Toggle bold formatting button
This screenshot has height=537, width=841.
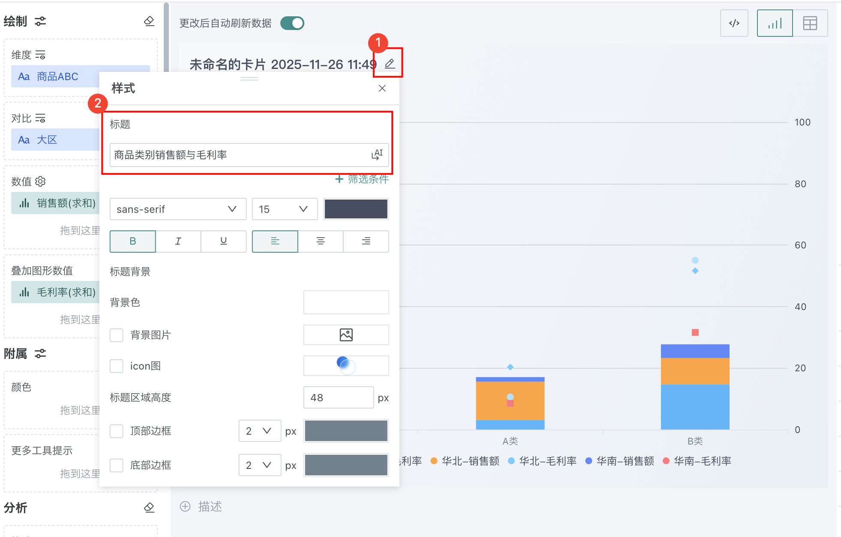[x=132, y=241]
